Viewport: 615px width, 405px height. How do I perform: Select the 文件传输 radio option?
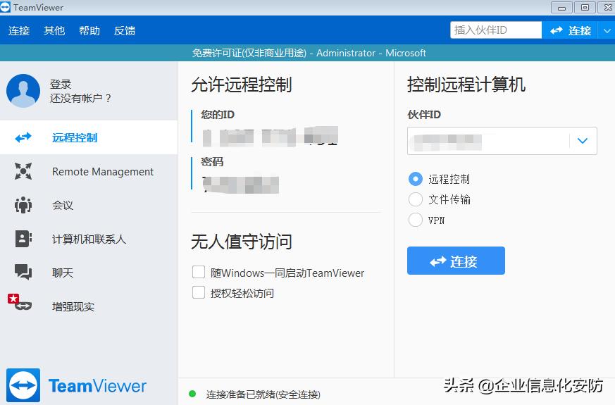pyautogui.click(x=416, y=199)
